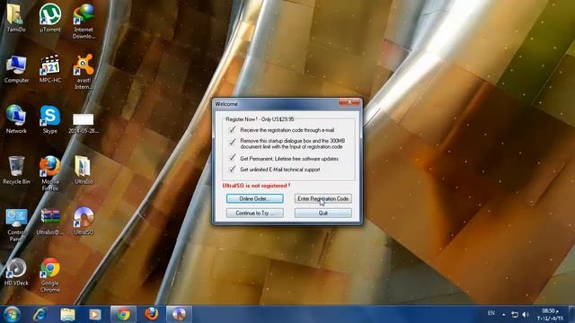
Task: Open the Network desktop icon
Action: point(16,119)
